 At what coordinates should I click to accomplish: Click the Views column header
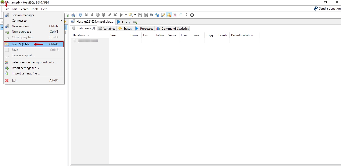[173, 35]
